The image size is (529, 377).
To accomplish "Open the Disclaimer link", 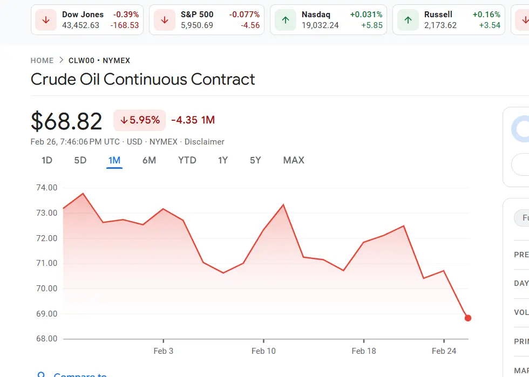I will [204, 142].
